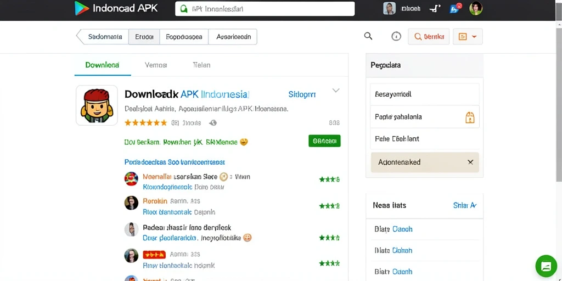This screenshot has height=281, width=562.
Task: Open the blue 'Pon'adoecitas' section link
Action: click(175, 162)
